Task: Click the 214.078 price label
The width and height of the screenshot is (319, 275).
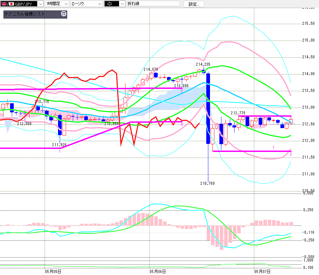Action: tap(151, 69)
